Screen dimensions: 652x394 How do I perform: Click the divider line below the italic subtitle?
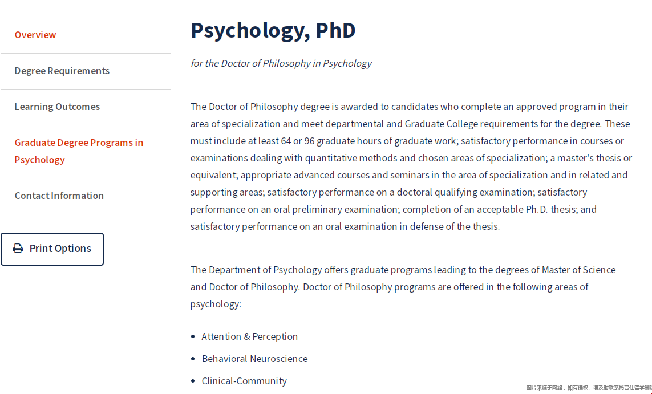412,88
